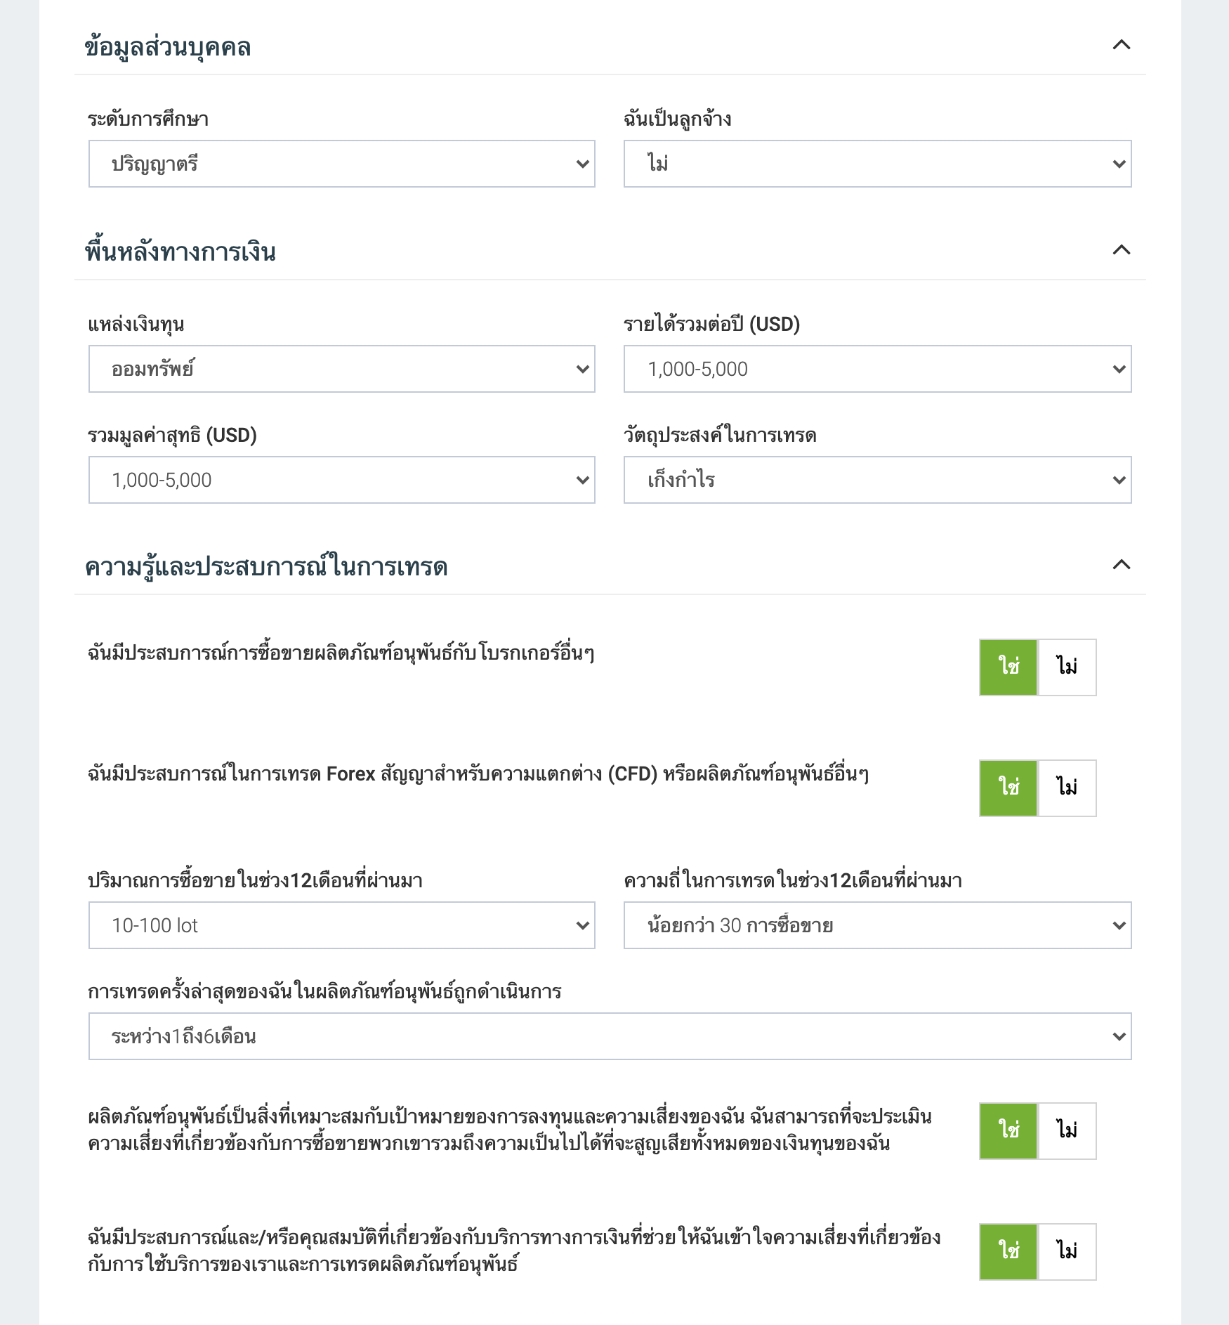
Task: Select ใช่ for financial services qualification statement
Action: point(1008,1252)
